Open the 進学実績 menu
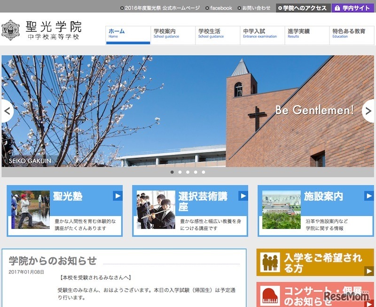The image size is (376, 307). coord(300,33)
